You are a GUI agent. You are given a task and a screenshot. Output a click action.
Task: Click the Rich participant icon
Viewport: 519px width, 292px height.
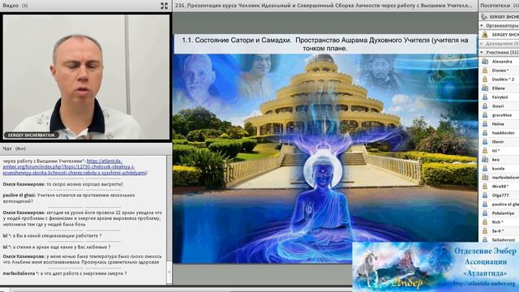coord(485,222)
